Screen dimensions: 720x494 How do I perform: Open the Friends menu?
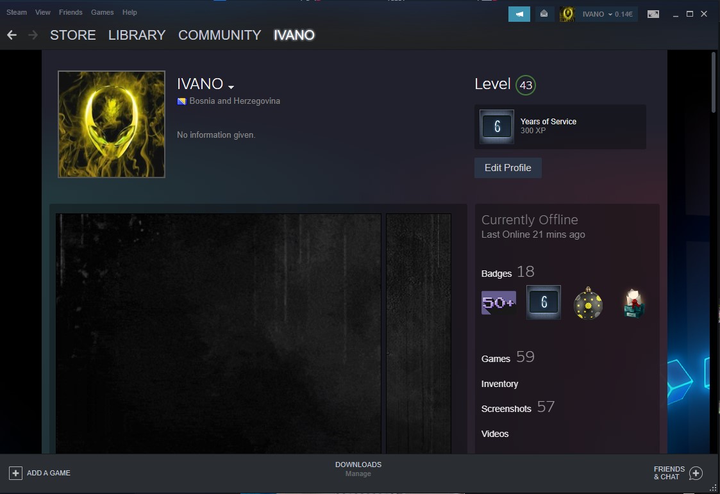[x=71, y=12]
